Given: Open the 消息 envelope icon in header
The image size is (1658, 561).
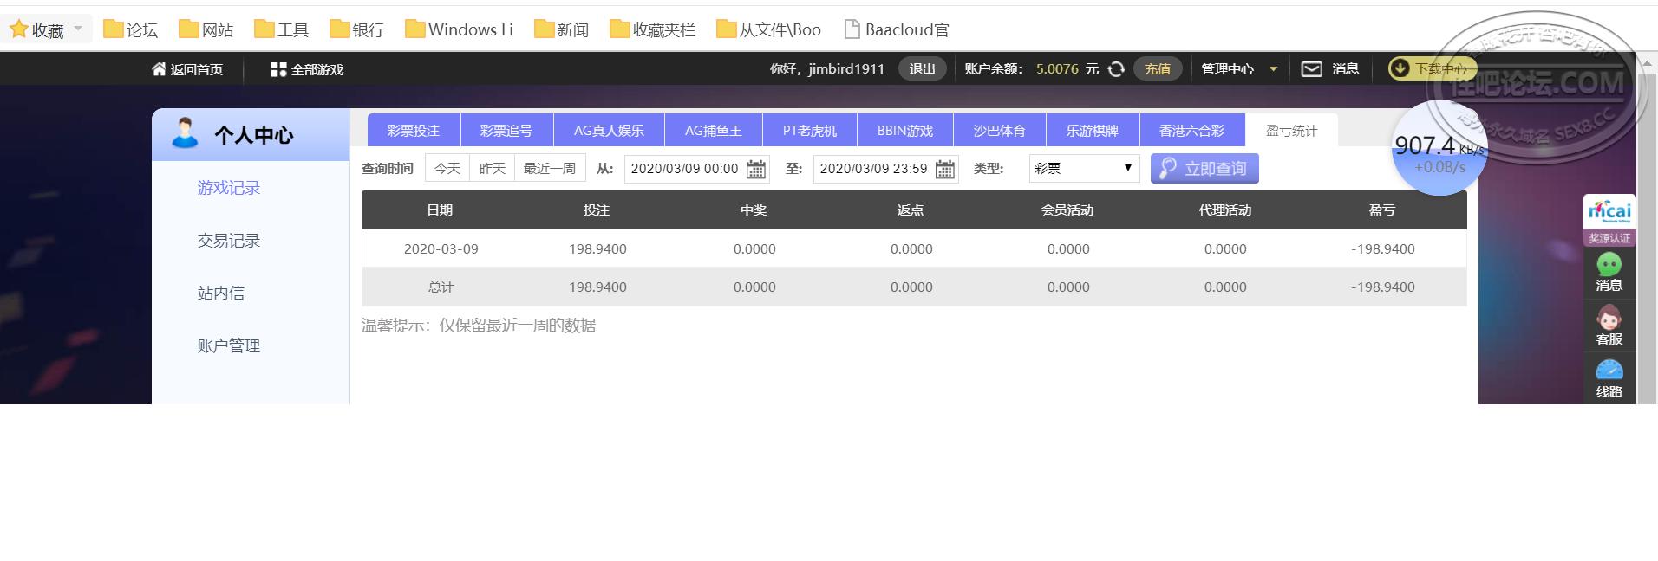Looking at the screenshot, I should tap(1312, 69).
